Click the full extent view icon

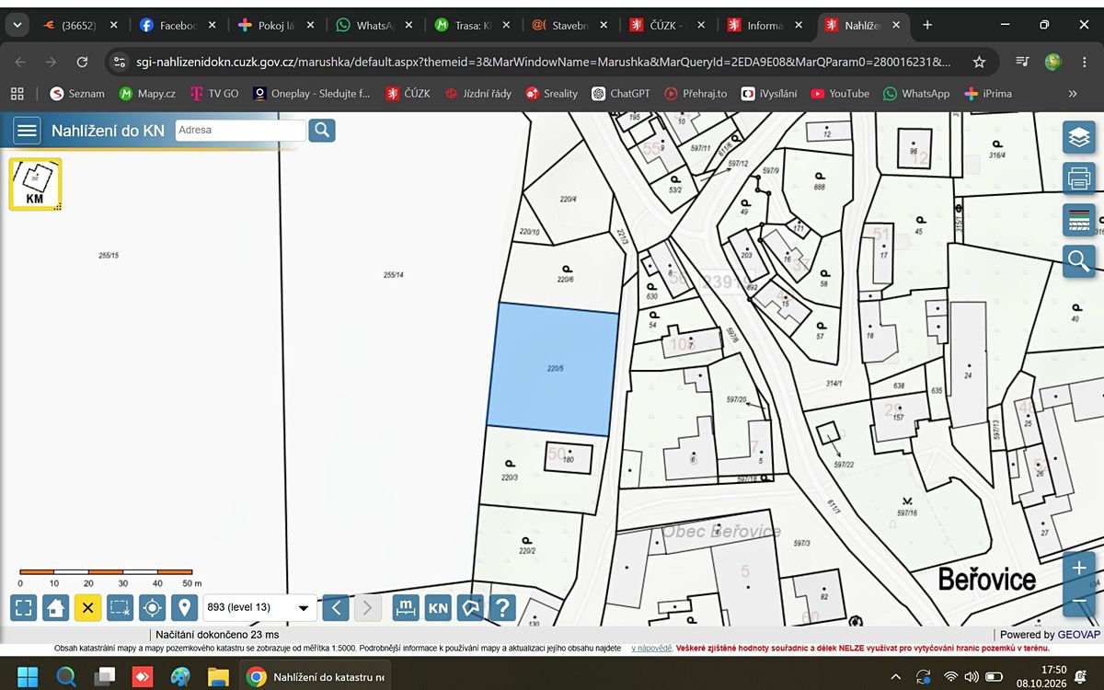24,607
